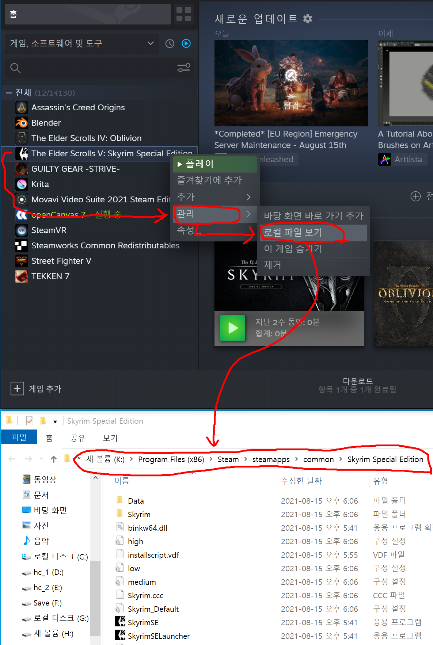Sort by 이름 column header
This screenshot has height=645, width=433.
122,481
